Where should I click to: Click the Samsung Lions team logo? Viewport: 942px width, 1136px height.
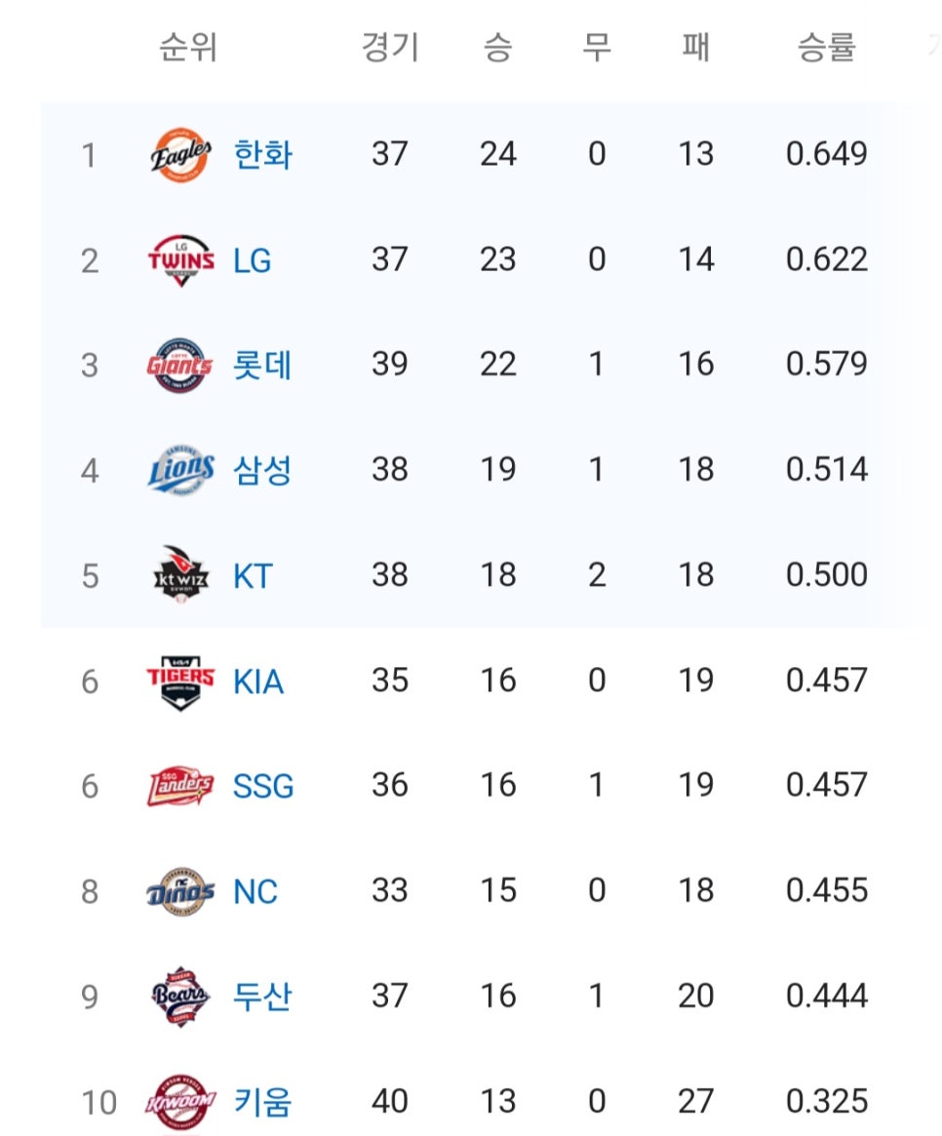[x=181, y=470]
